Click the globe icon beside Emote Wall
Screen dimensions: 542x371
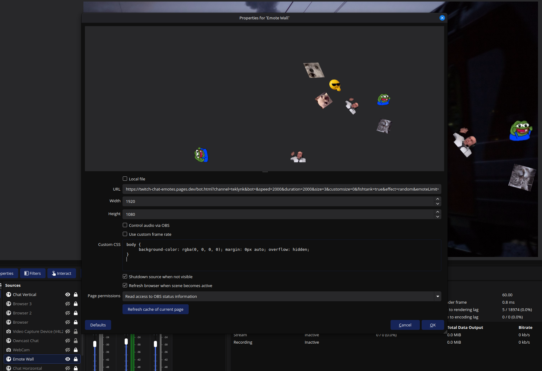click(x=9, y=359)
